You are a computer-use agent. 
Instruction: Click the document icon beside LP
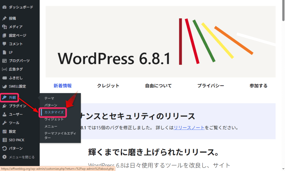[x=4, y=52]
